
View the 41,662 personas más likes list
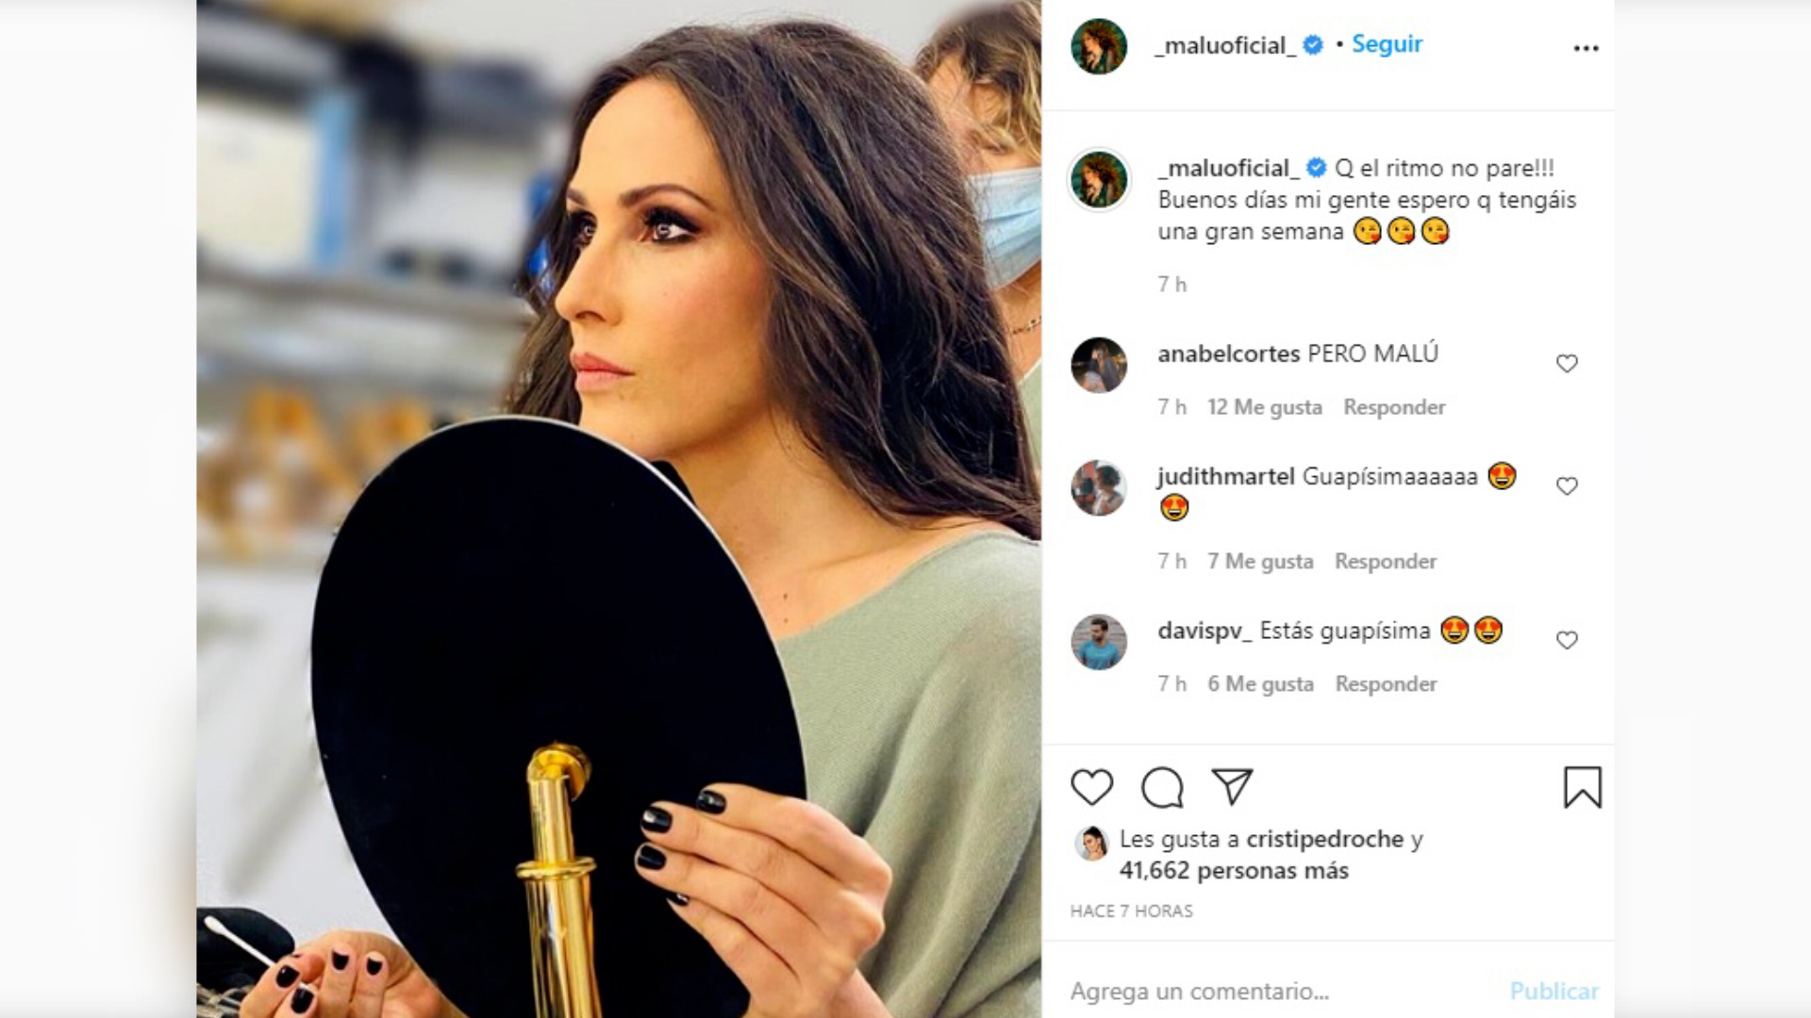(x=1234, y=871)
